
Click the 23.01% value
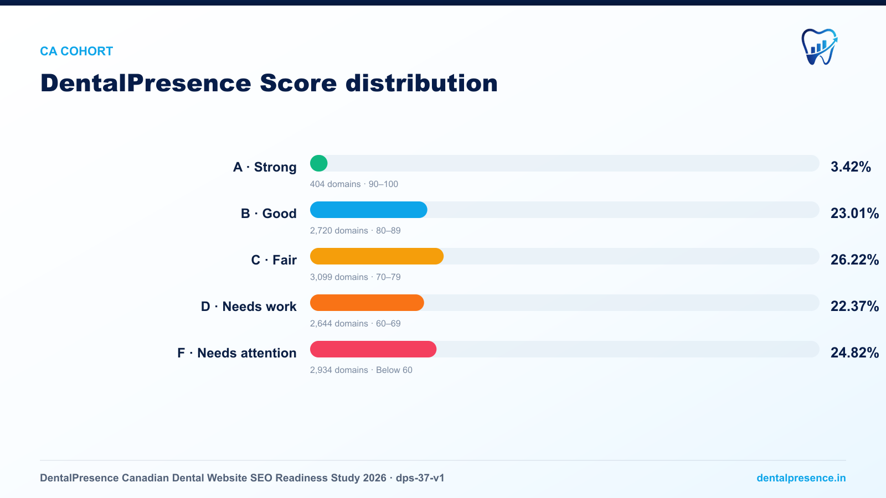click(854, 214)
